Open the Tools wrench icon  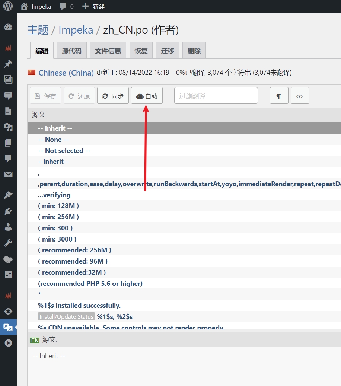point(8,243)
